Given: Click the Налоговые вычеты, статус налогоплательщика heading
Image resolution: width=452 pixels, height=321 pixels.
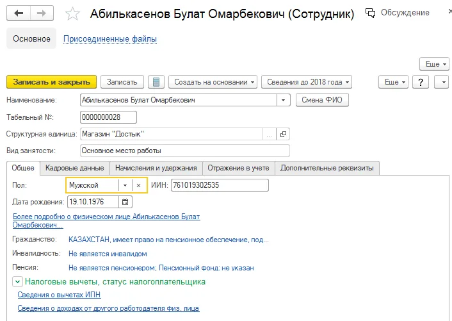Looking at the screenshot, I should click(115, 282).
